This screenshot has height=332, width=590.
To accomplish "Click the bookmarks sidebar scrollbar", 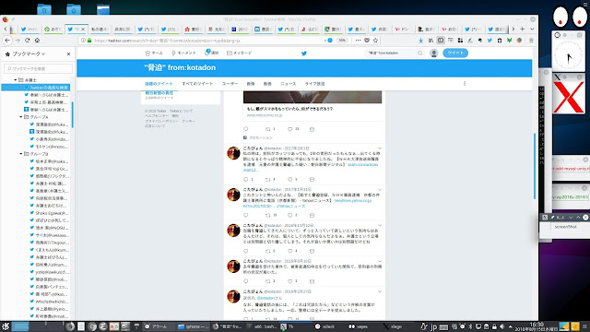I will (x=72, y=114).
